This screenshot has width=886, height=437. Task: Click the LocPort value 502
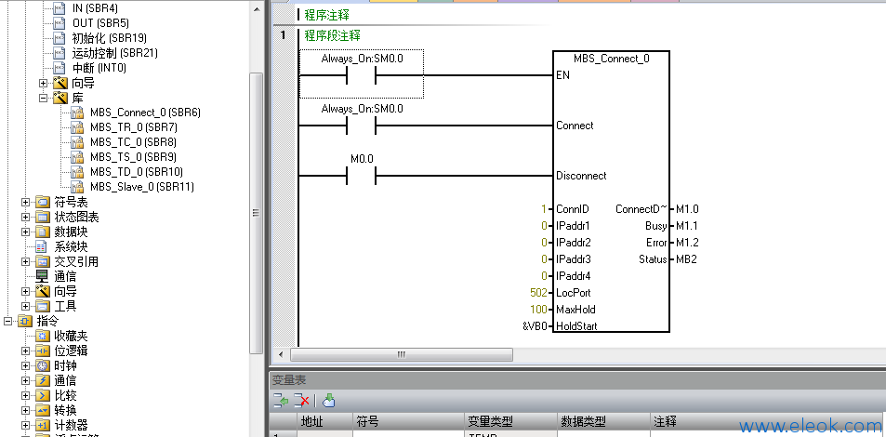click(x=538, y=293)
